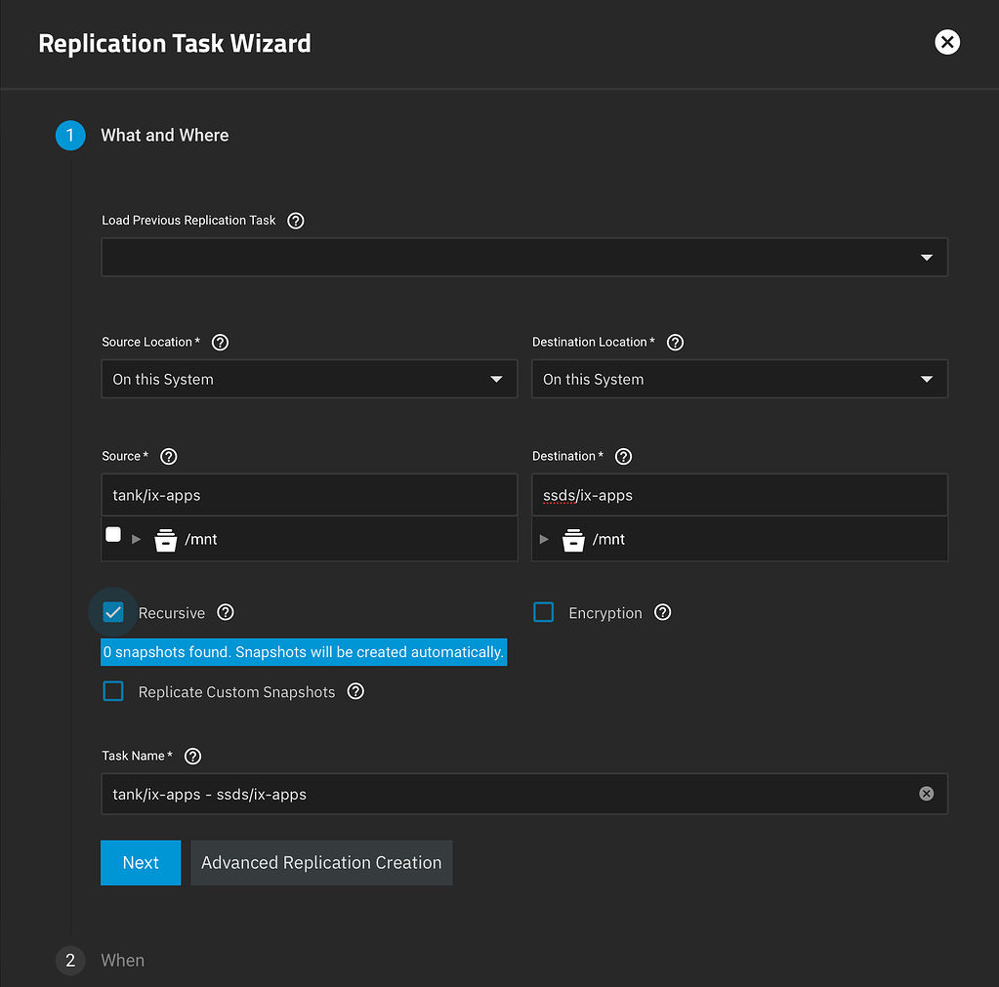999x987 pixels.
Task: Clear the Task Name field with the x icon
Action: pos(926,794)
